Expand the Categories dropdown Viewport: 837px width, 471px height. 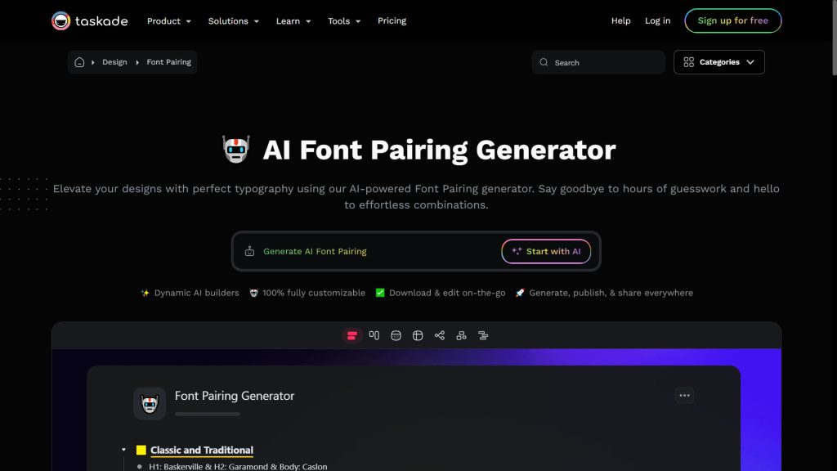718,62
